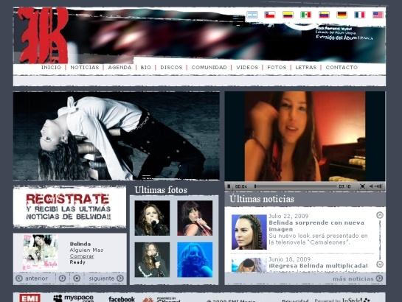Play the song in the music player
The image size is (402, 302).
coord(62,278)
